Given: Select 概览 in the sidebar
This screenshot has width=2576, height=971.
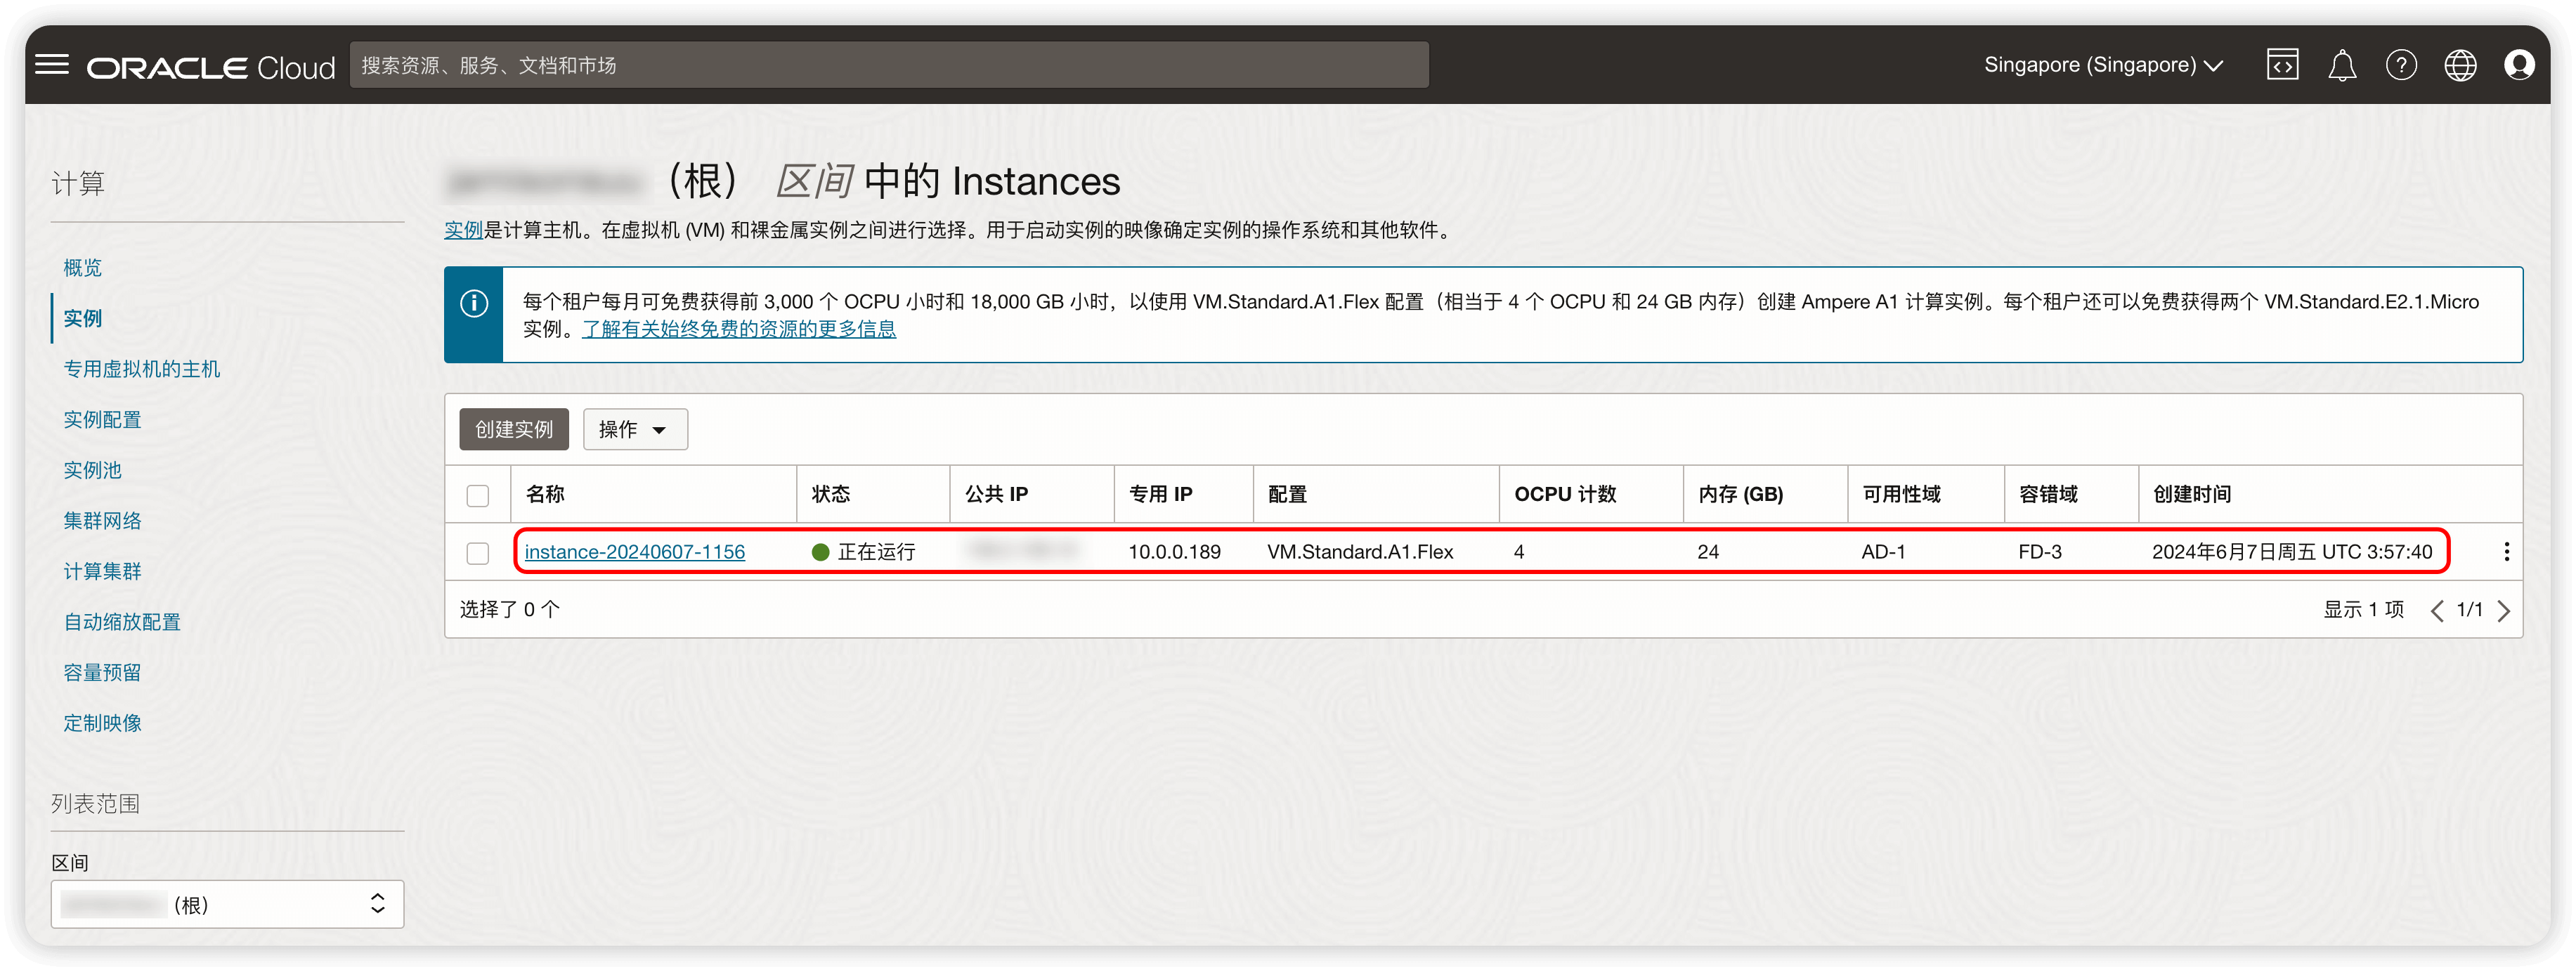Looking at the screenshot, I should [83, 268].
